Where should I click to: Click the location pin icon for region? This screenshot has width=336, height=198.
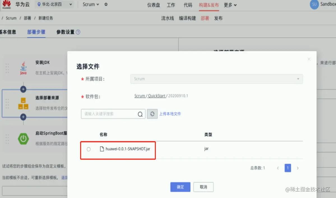[39, 4]
